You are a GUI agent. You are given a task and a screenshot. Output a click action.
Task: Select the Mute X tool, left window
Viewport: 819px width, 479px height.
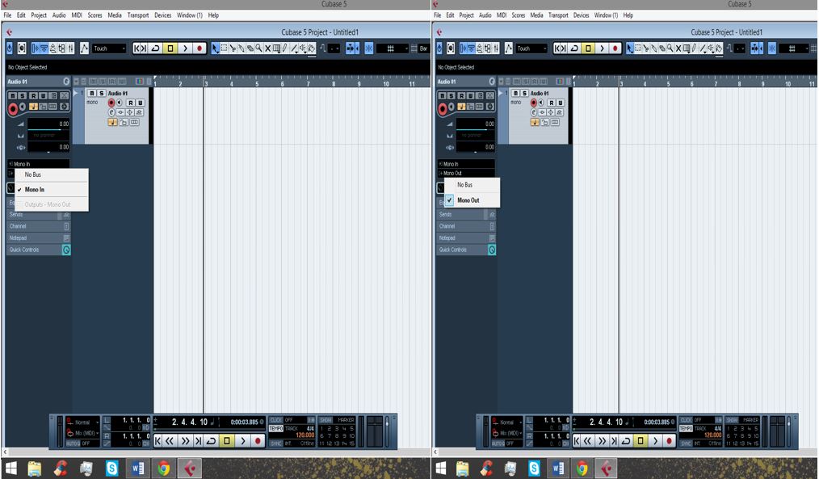click(267, 48)
